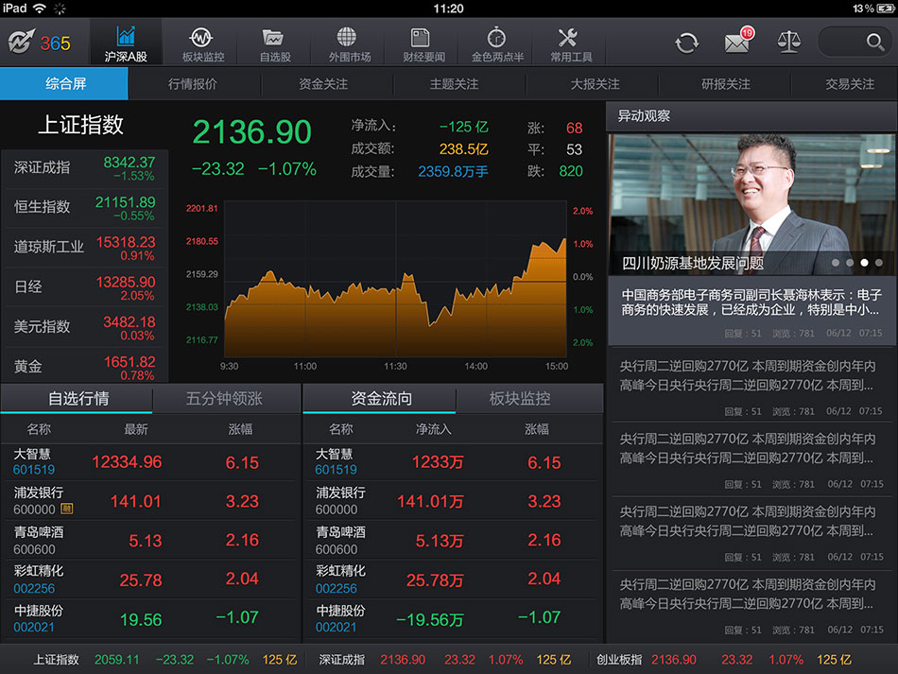The width and height of the screenshot is (898, 674).
Task: Switch to the 综合屏 tab
Action: click(x=64, y=83)
